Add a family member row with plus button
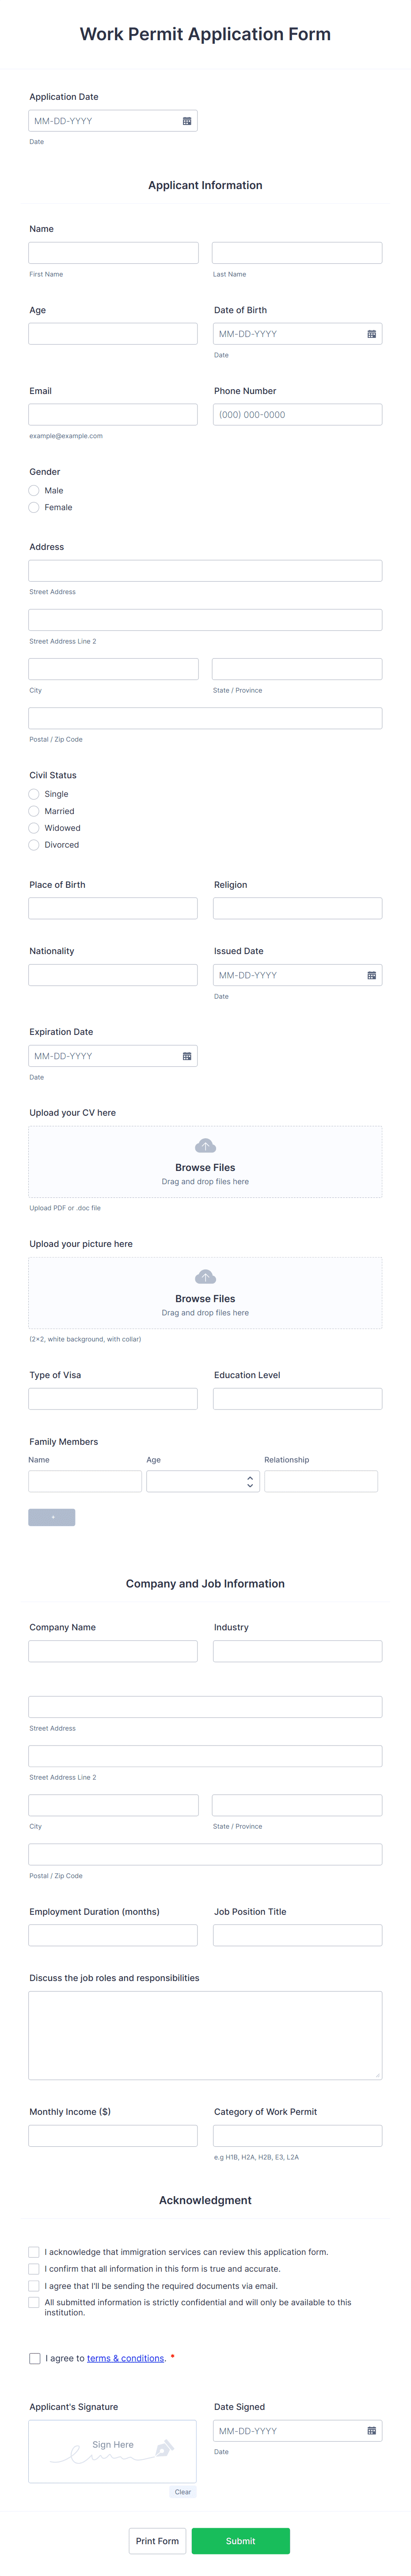 (x=52, y=1517)
